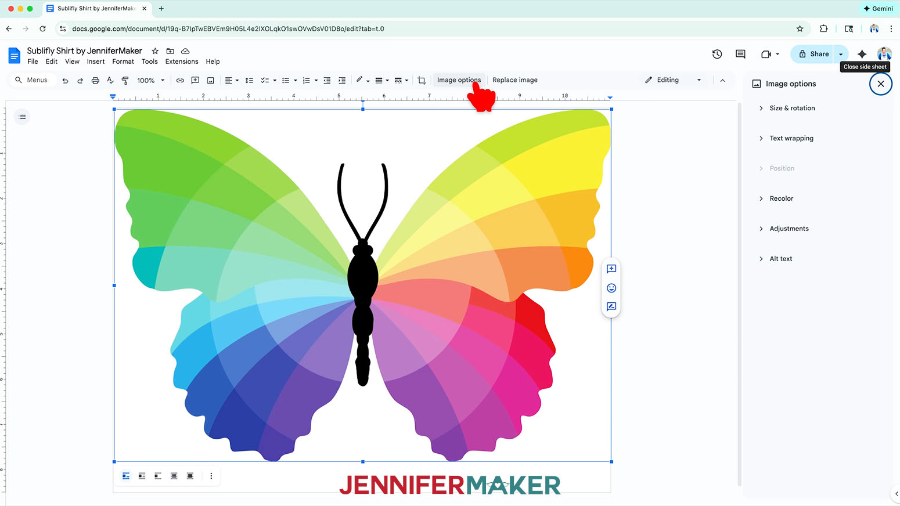Viewport: 900px width, 506px height.
Task: Open numbered list dropdown arrow
Action: coord(316,81)
